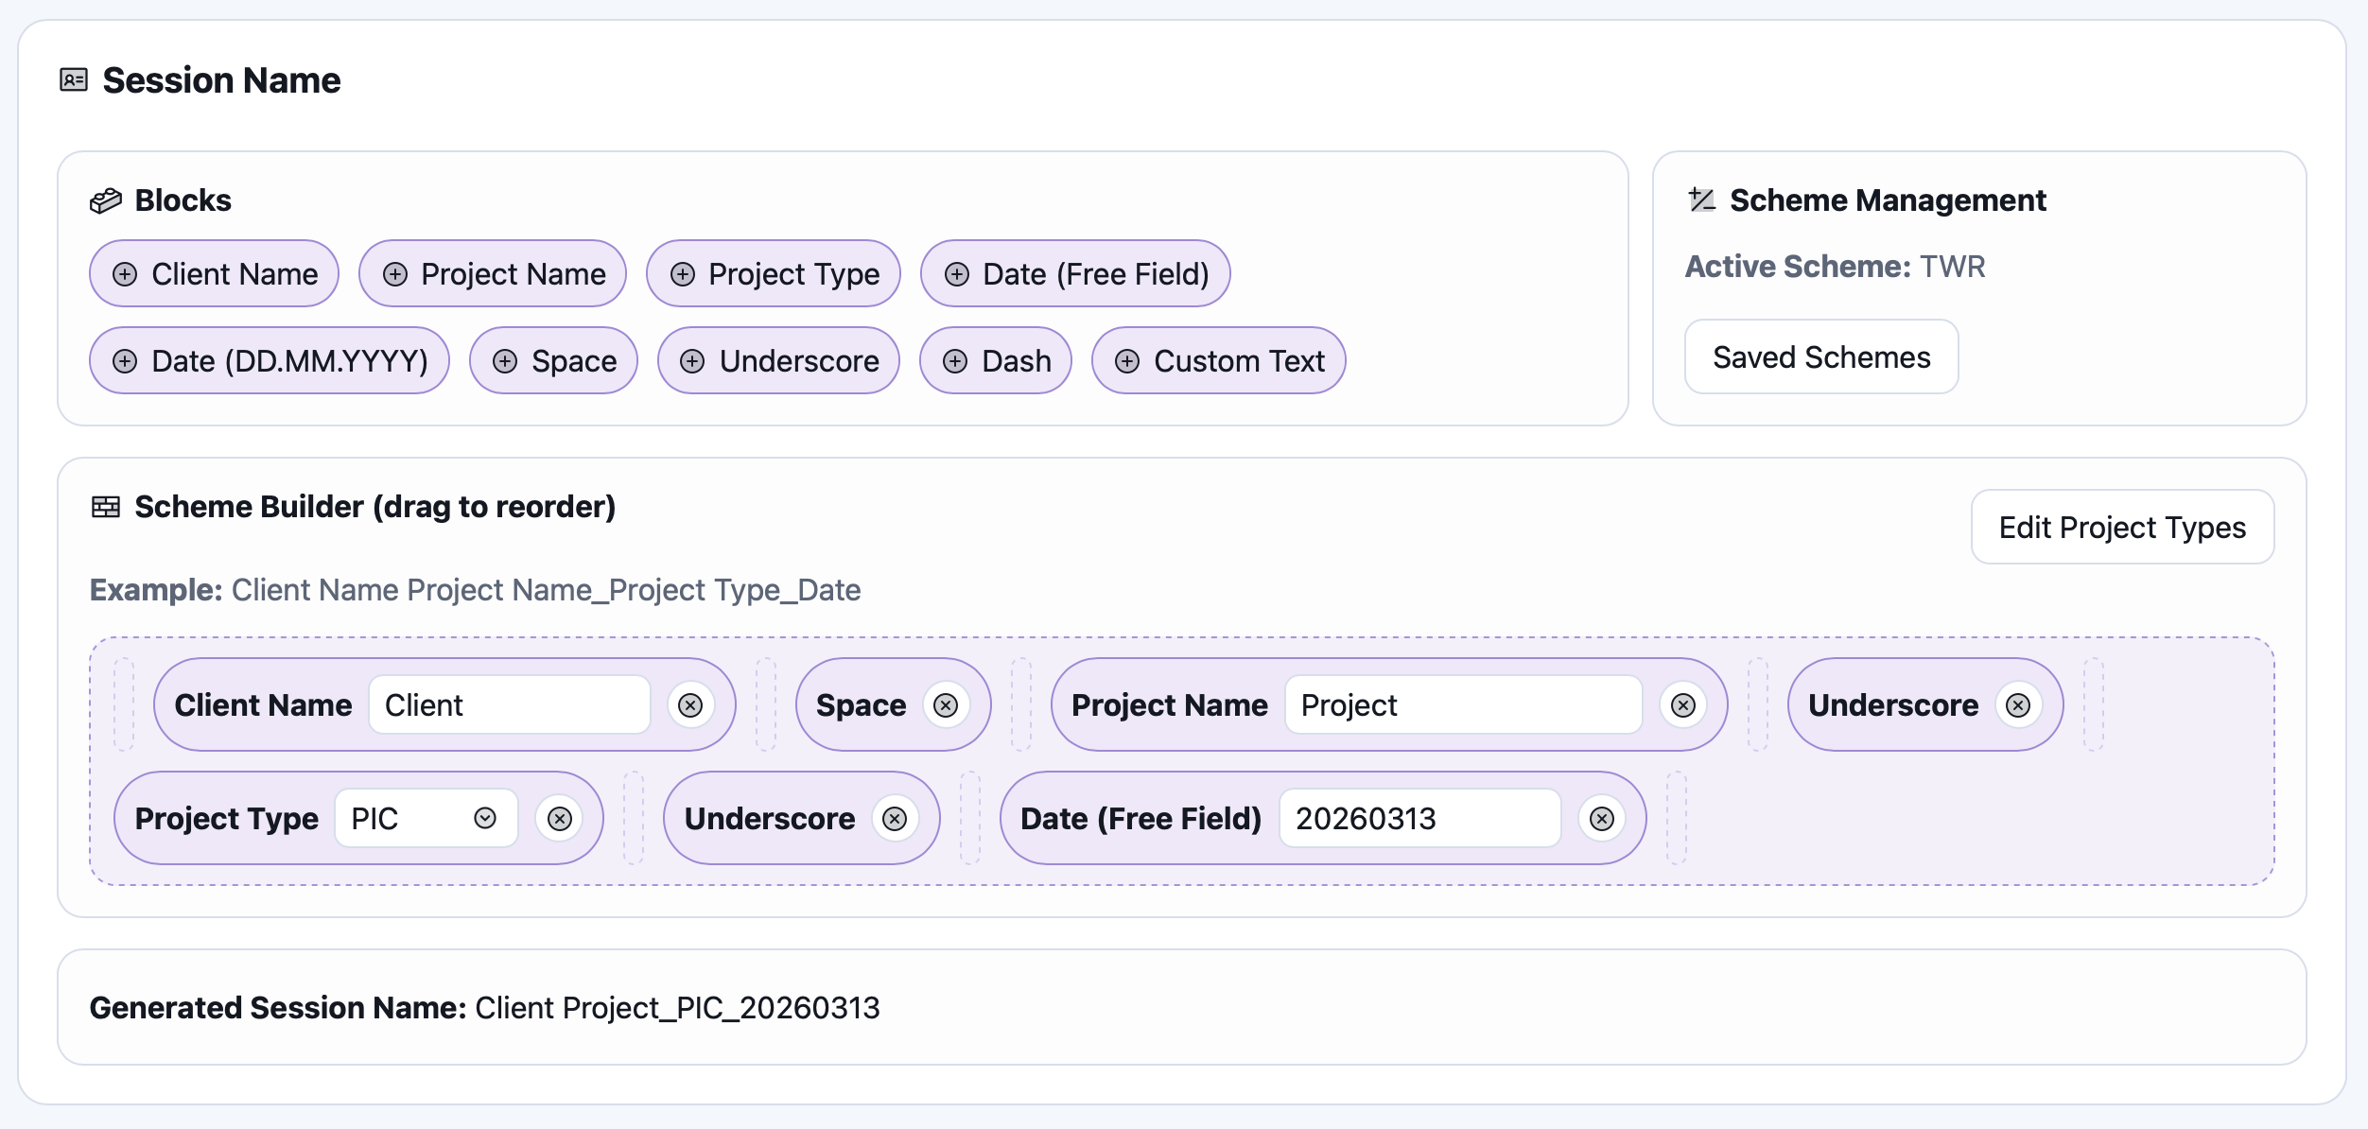Remove the Project Type block
2368x1129 pixels.
pyautogui.click(x=559, y=819)
